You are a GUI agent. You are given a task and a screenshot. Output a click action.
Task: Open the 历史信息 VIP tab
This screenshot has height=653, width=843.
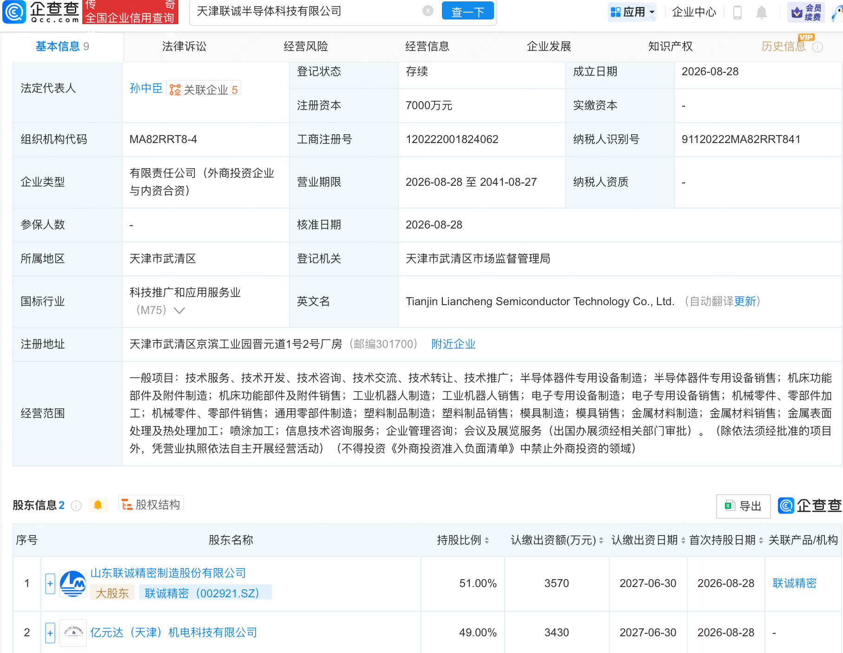pos(784,46)
